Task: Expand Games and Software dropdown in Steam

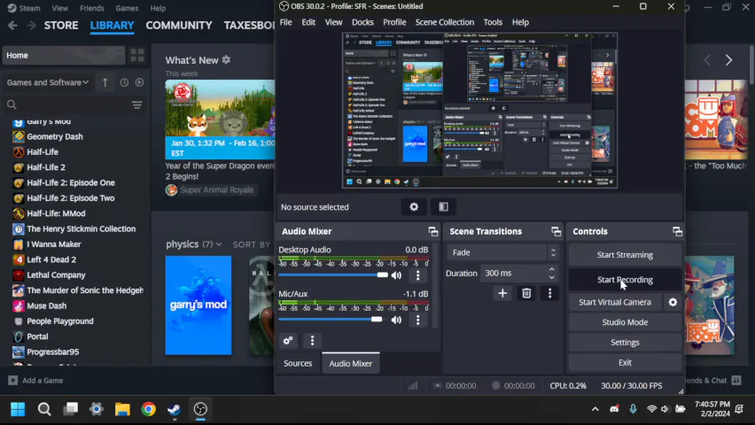Action: (x=48, y=82)
